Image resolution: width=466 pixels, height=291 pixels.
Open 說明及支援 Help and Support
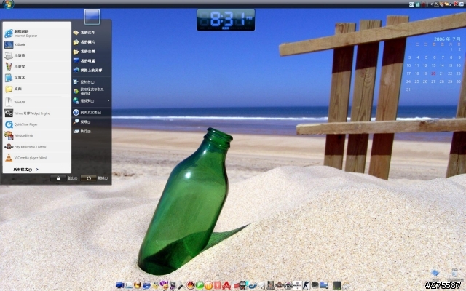(x=91, y=112)
